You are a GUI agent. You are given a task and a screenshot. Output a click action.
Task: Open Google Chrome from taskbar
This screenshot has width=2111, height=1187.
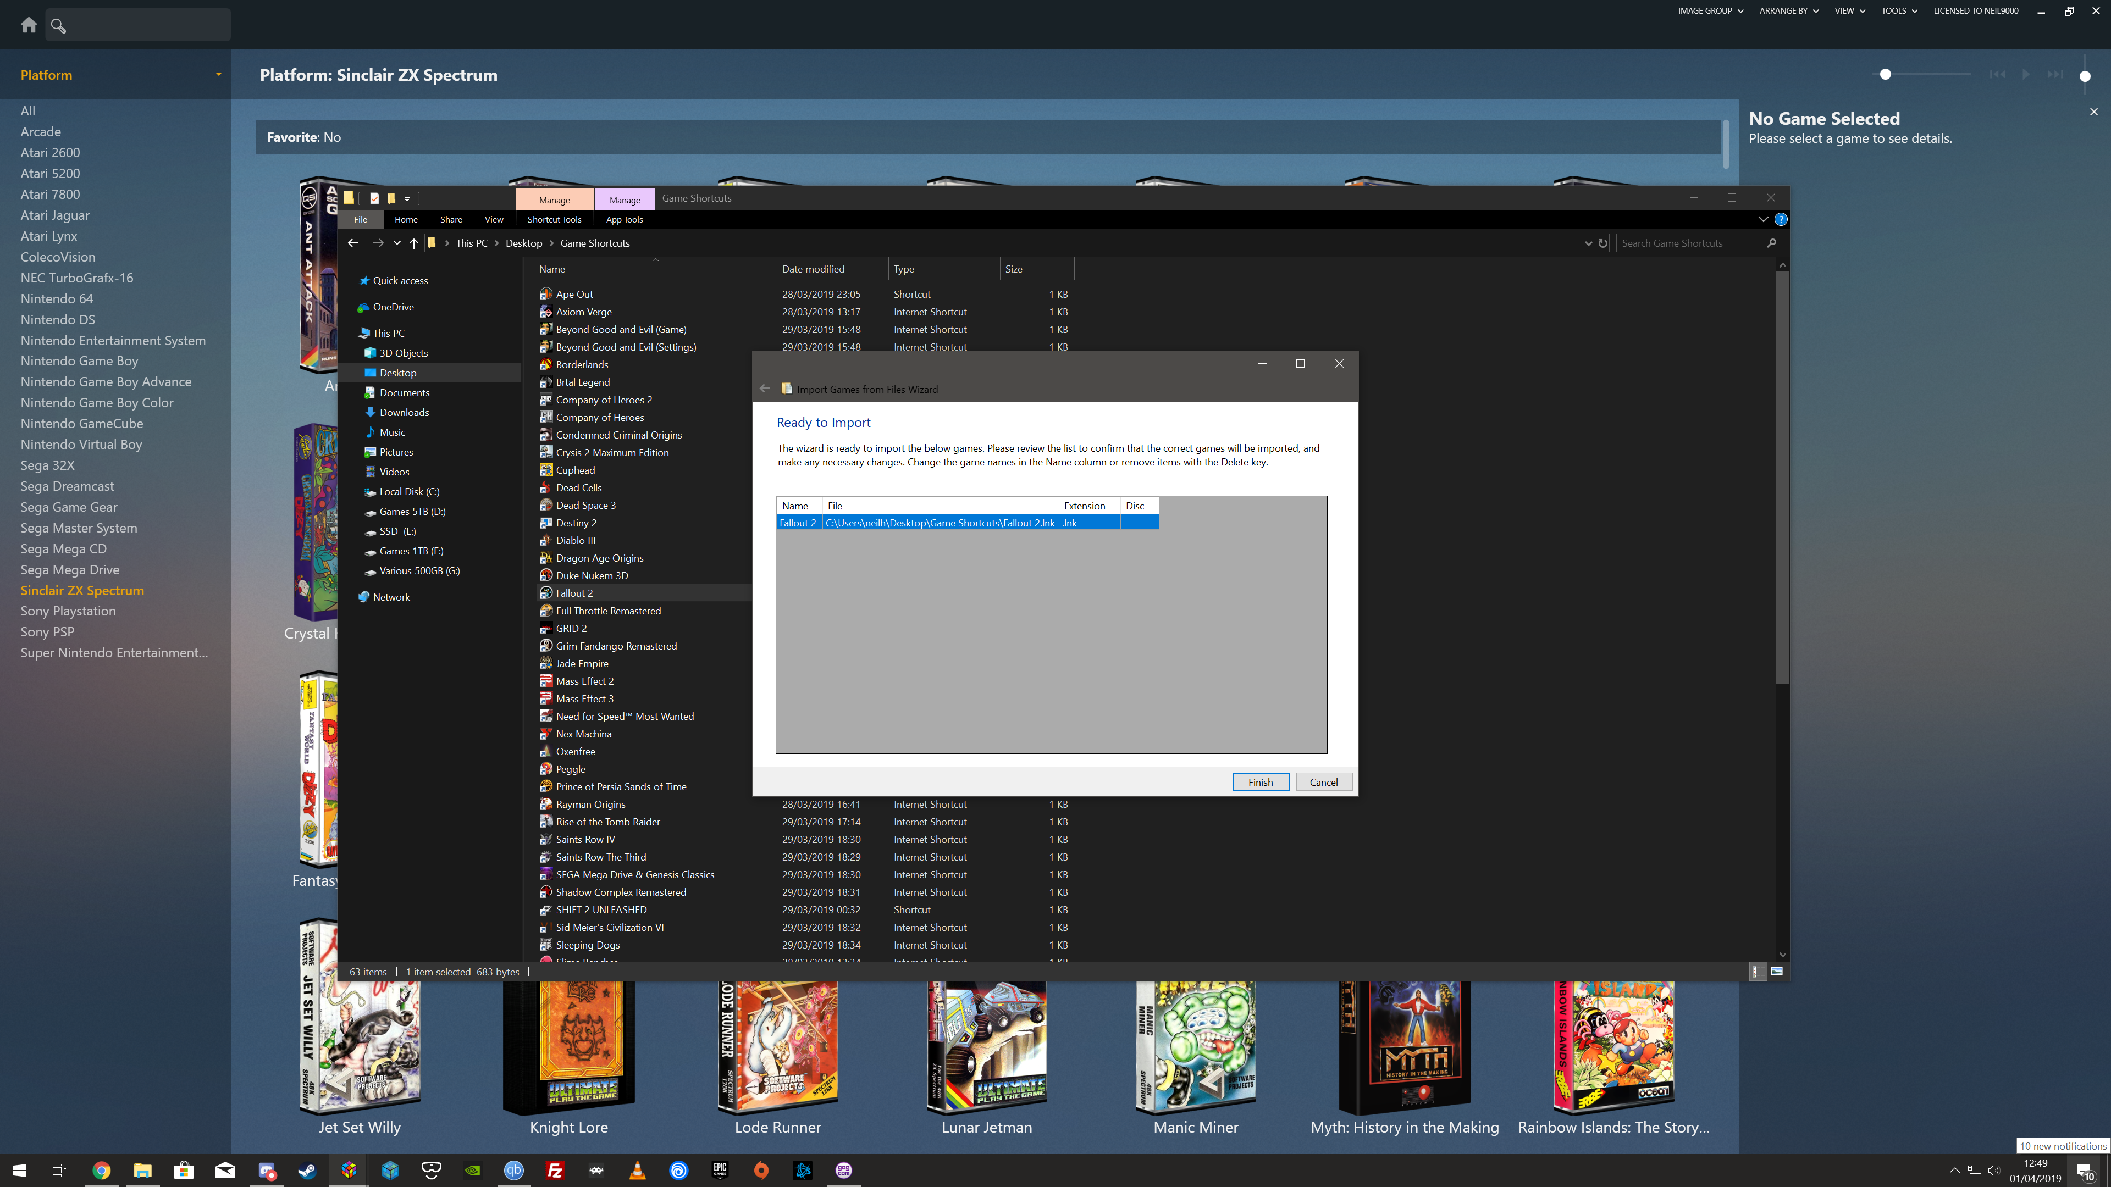101,1171
